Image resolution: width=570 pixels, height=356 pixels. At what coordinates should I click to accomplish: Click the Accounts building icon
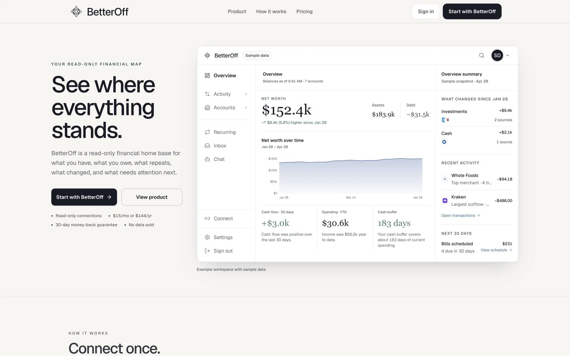click(207, 108)
